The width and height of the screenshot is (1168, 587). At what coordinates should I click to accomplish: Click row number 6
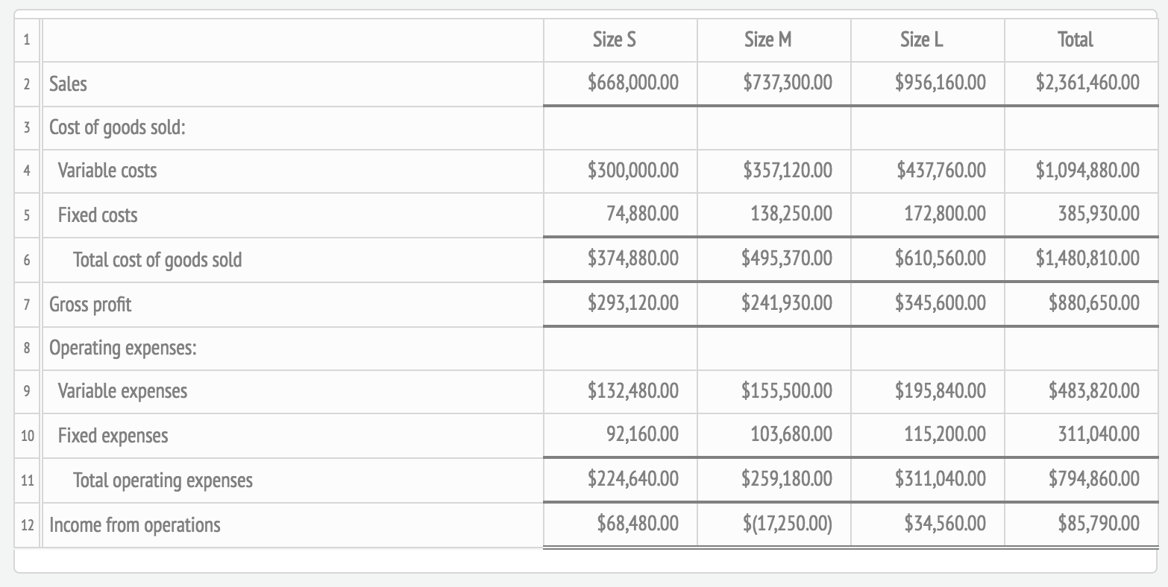pos(27,260)
